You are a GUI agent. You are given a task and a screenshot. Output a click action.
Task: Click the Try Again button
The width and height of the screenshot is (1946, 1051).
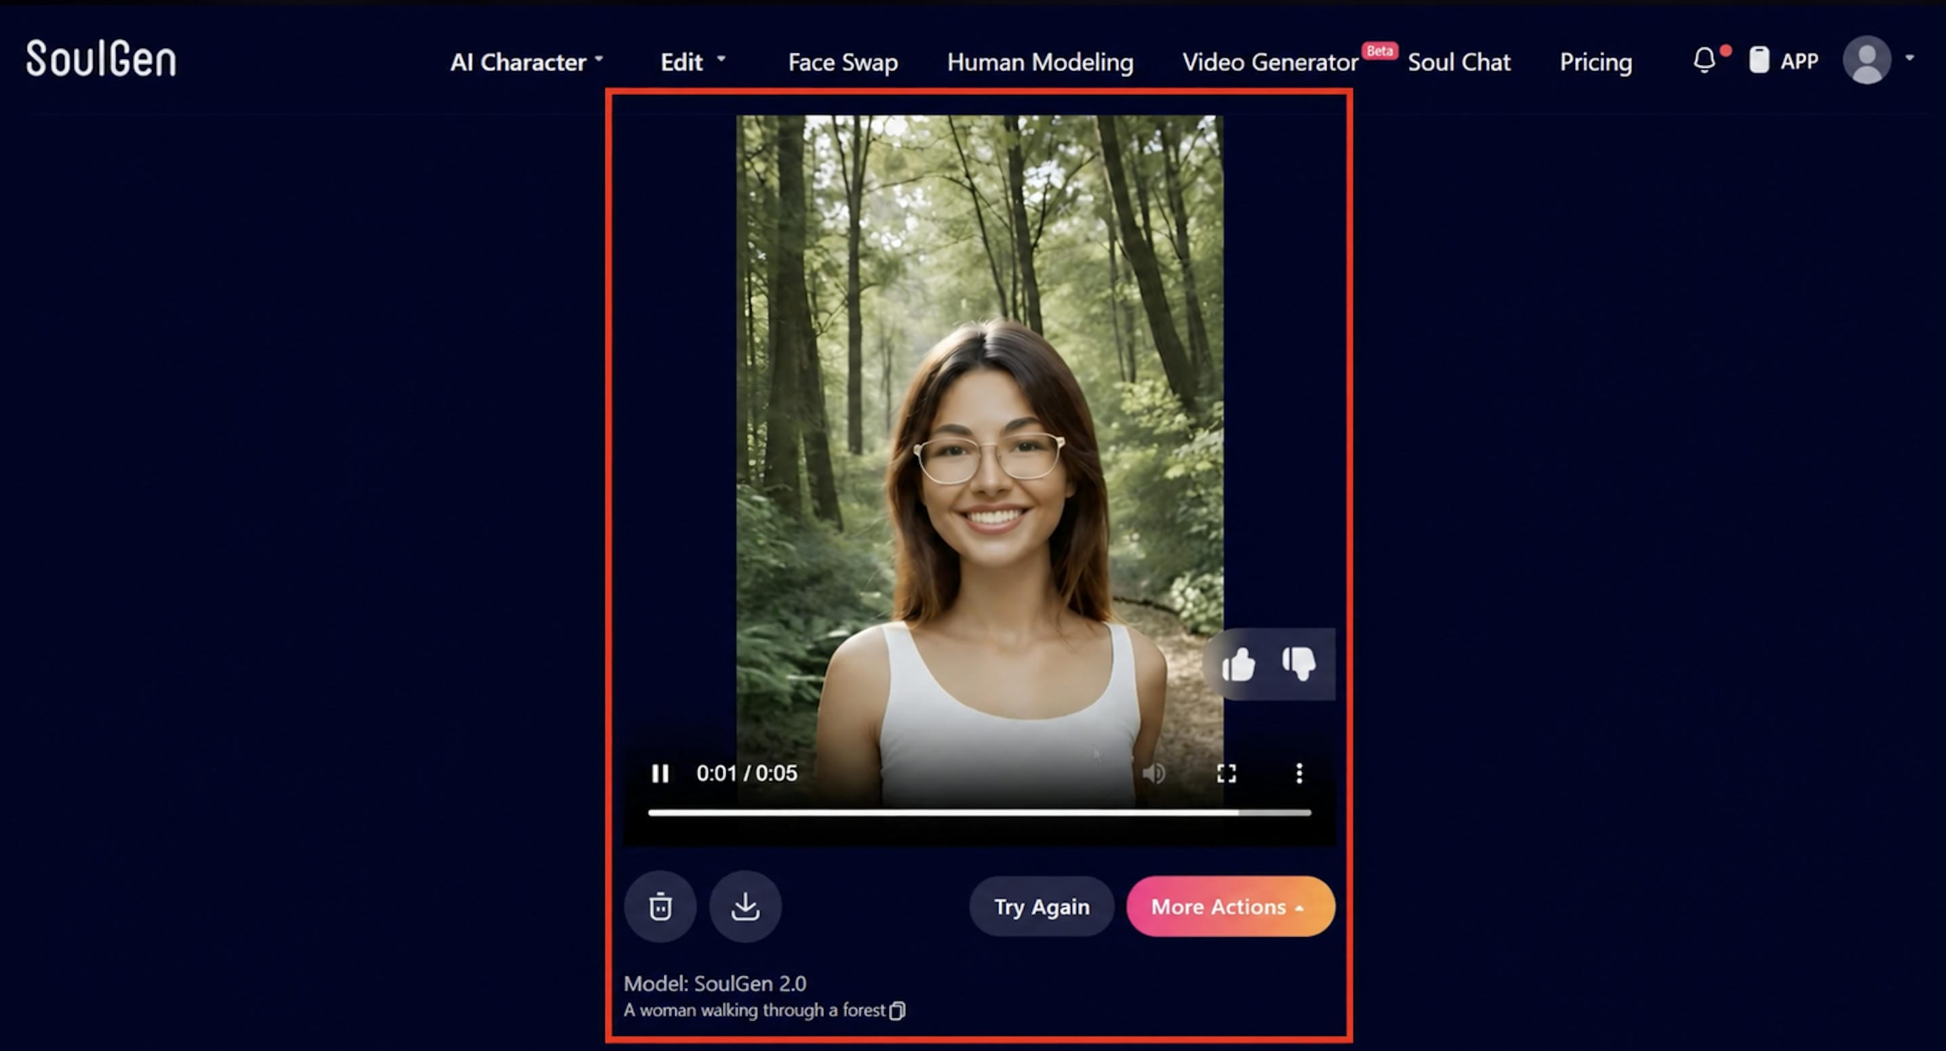point(1041,906)
